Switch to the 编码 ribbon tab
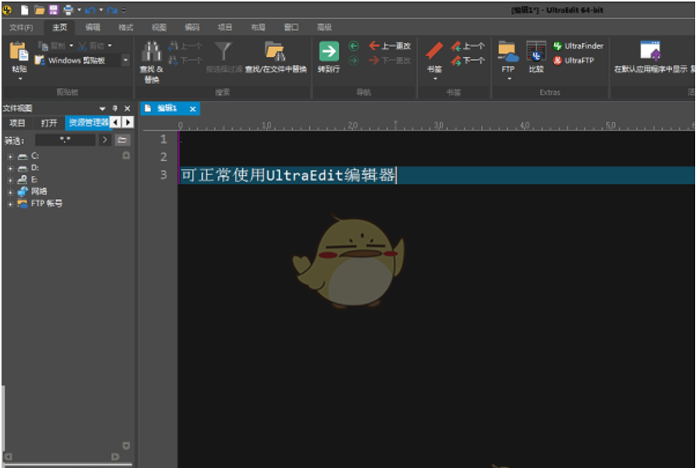Image resolution: width=696 pixels, height=468 pixels. (x=192, y=28)
